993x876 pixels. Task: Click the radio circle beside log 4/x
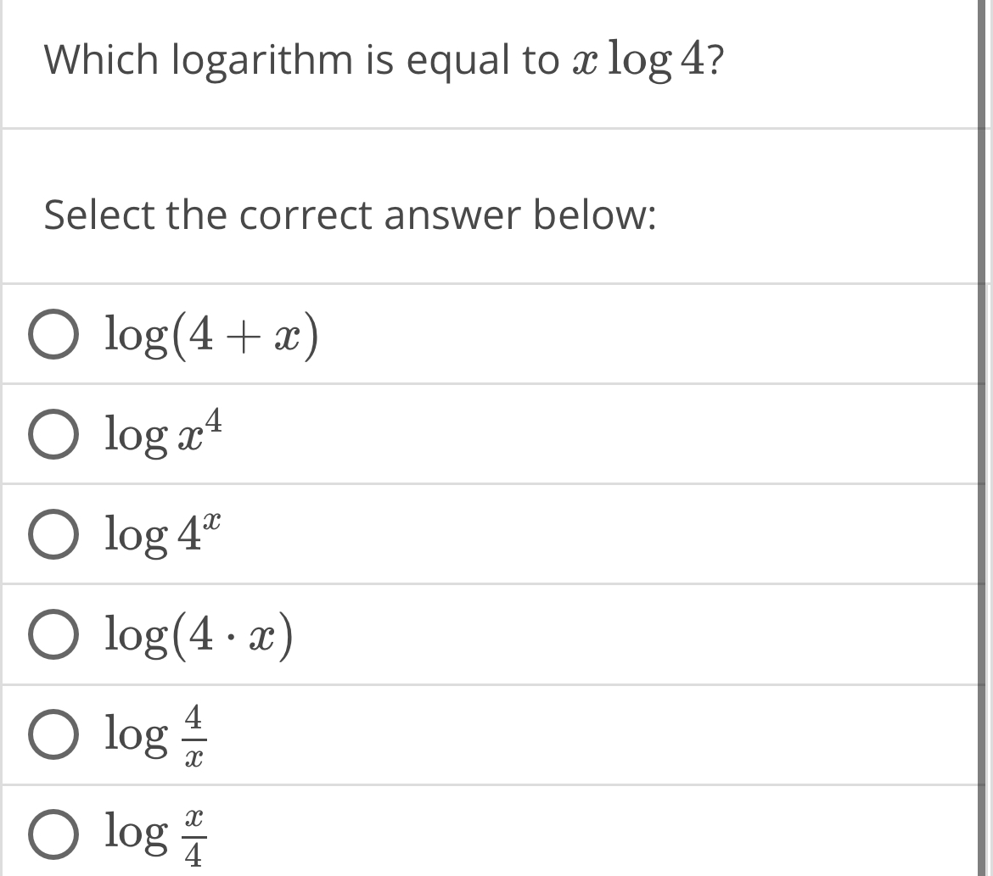[x=53, y=735]
